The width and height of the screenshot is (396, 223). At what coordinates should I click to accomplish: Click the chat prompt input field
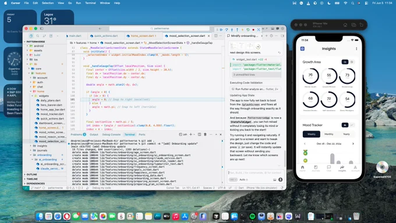[254, 173]
